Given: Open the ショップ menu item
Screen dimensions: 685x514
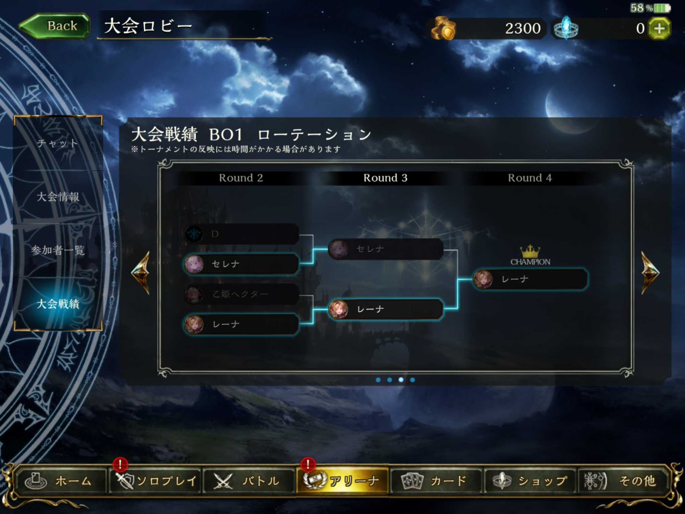Looking at the screenshot, I should pyautogui.click(x=530, y=481).
